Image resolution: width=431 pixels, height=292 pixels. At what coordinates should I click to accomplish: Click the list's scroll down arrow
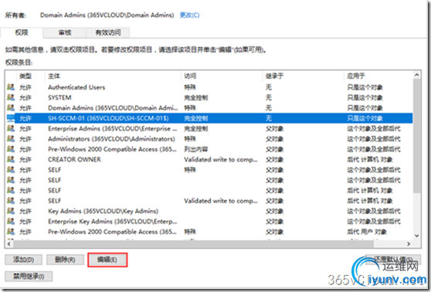(416, 236)
